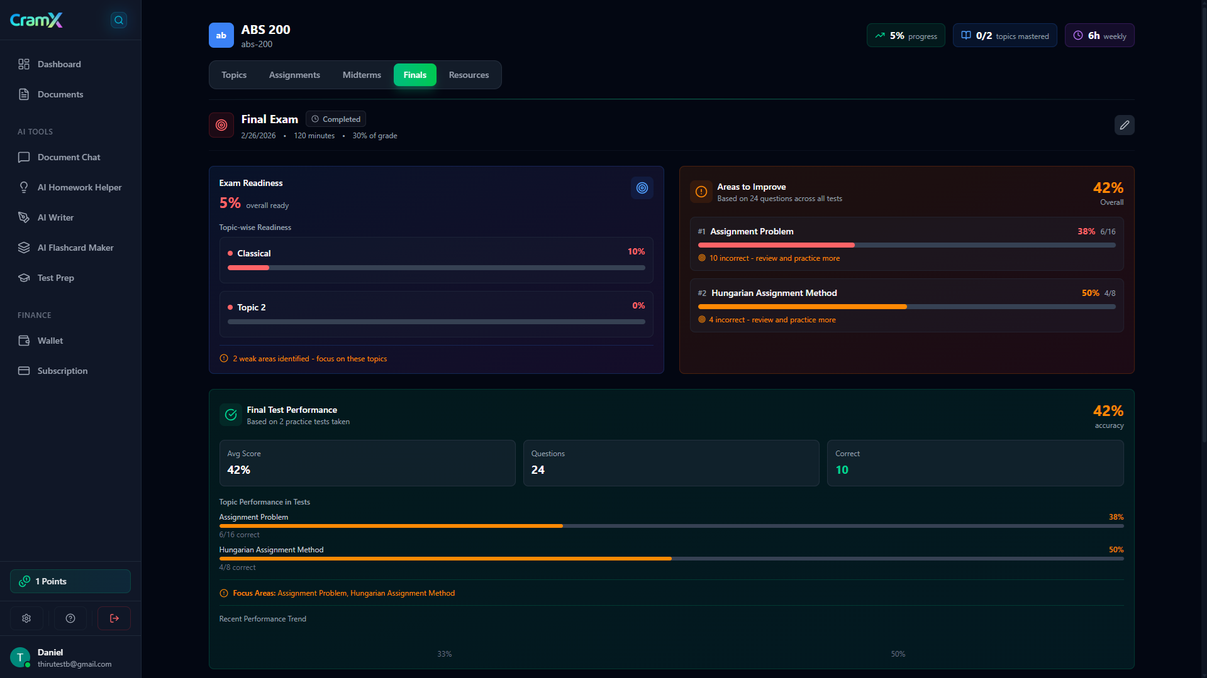Click the Questions 24 card

[671, 463]
